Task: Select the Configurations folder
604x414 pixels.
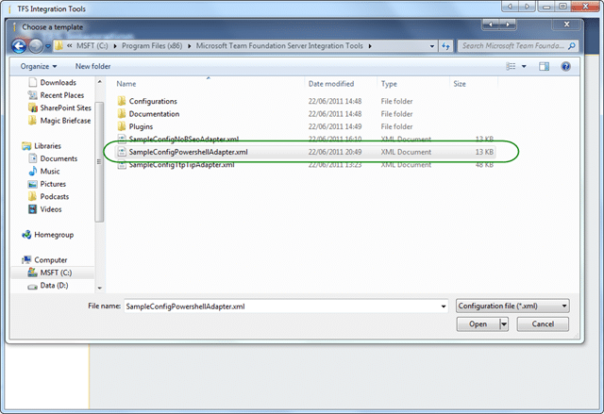Action: point(153,101)
